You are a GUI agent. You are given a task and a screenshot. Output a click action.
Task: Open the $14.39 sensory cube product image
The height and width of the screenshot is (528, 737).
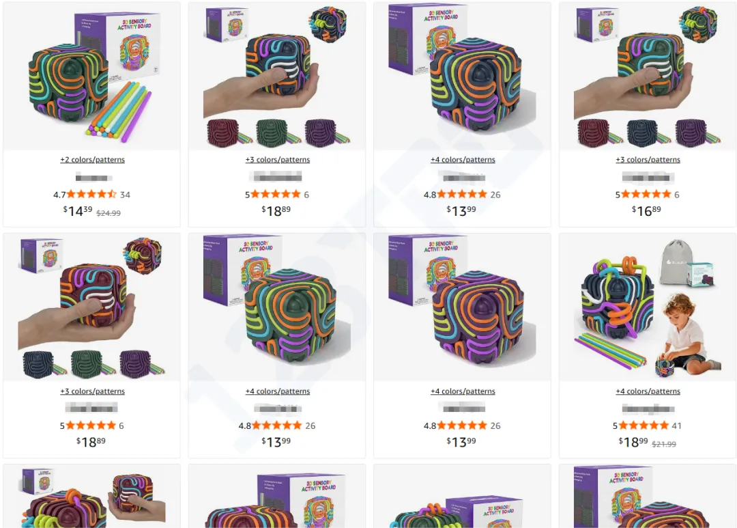(x=91, y=77)
